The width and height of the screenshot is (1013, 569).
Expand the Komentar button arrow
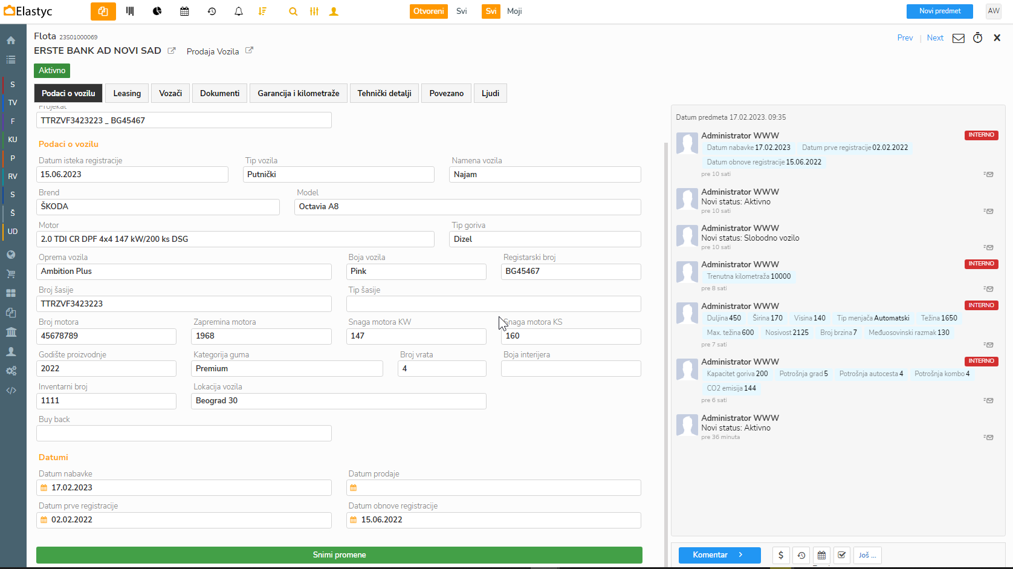[741, 555]
